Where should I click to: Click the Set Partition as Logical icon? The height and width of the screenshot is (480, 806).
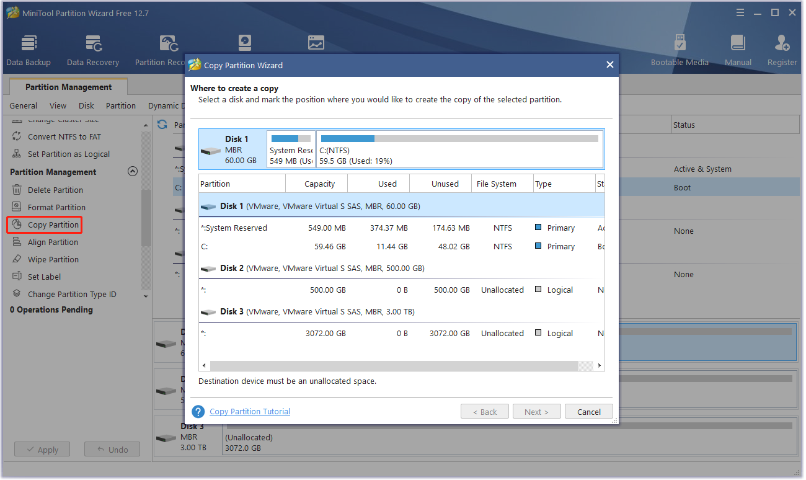[x=17, y=154]
